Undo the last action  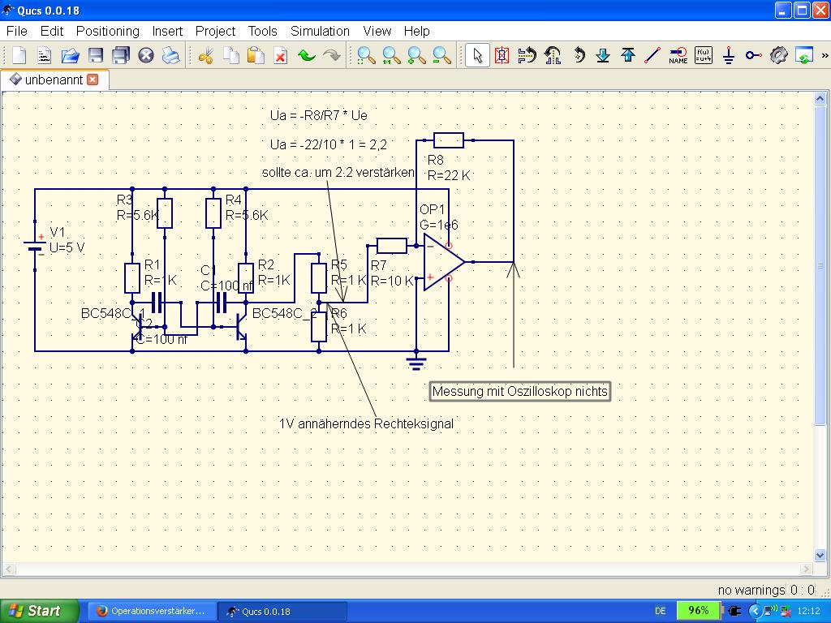[x=306, y=55]
